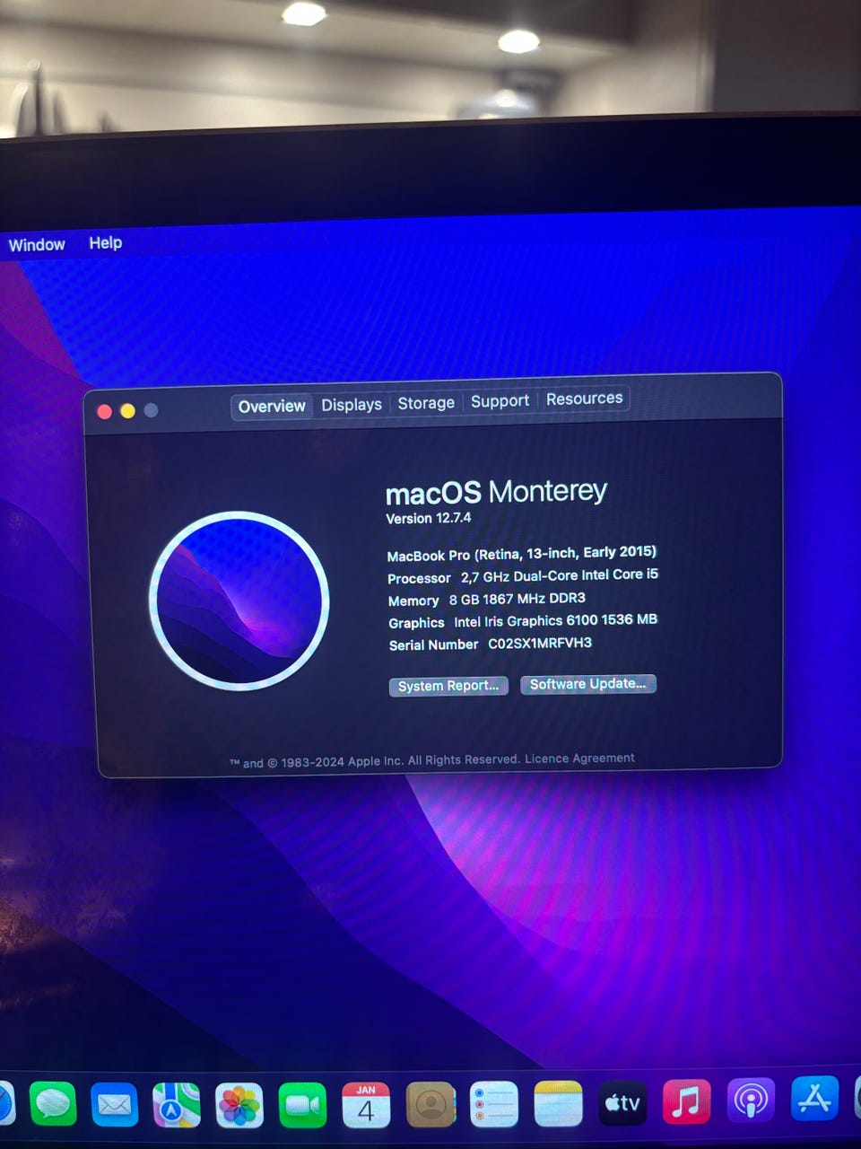The height and width of the screenshot is (1149, 861).
Task: Click the processor value 2,7 GHz Dual-Core Intel Core i5
Action: (560, 575)
